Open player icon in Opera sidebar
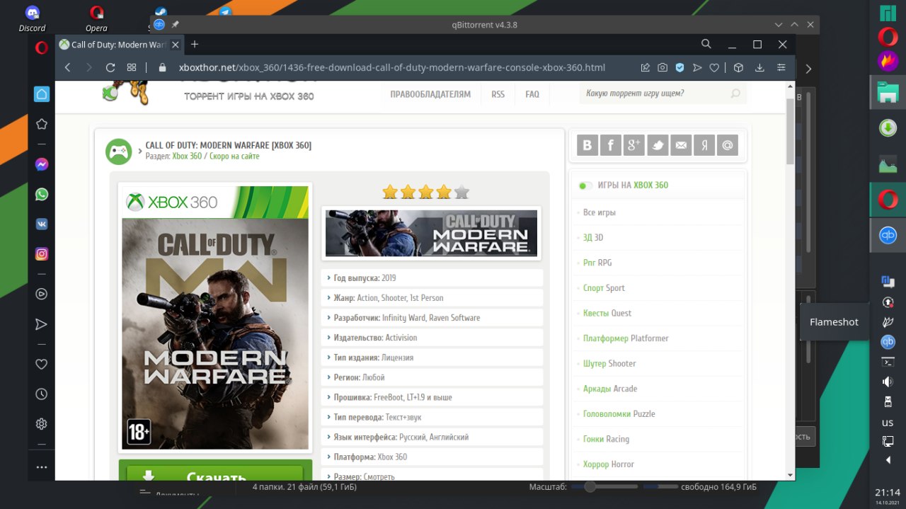The height and width of the screenshot is (509, 906). (x=42, y=294)
